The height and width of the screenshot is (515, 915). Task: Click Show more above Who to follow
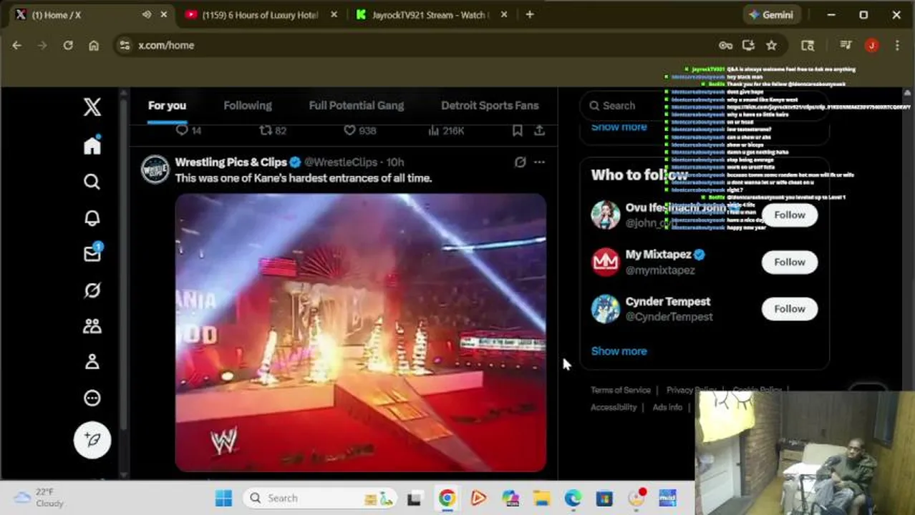pyautogui.click(x=619, y=127)
